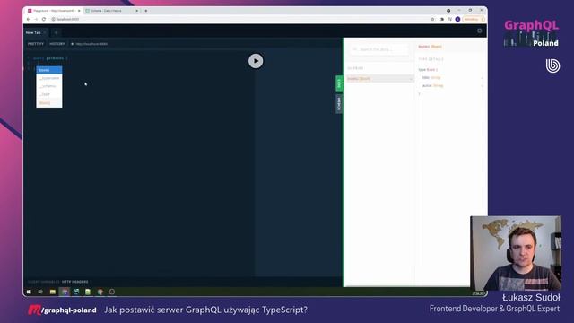Pick '__schema' from the autocomplete list
This screenshot has height=323, width=574.
[49, 86]
